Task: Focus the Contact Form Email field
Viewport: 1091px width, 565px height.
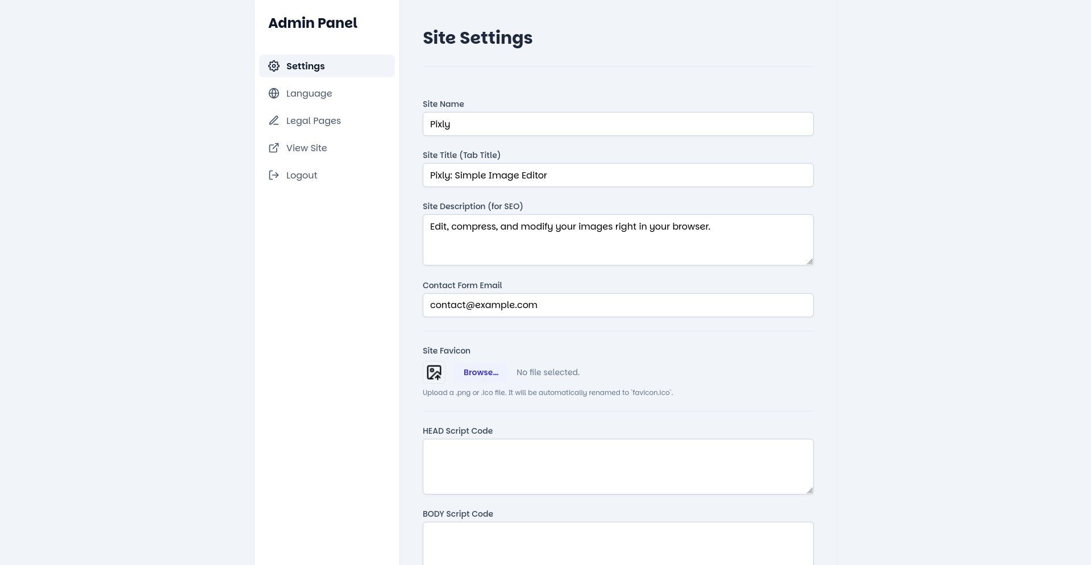Action: click(x=618, y=305)
